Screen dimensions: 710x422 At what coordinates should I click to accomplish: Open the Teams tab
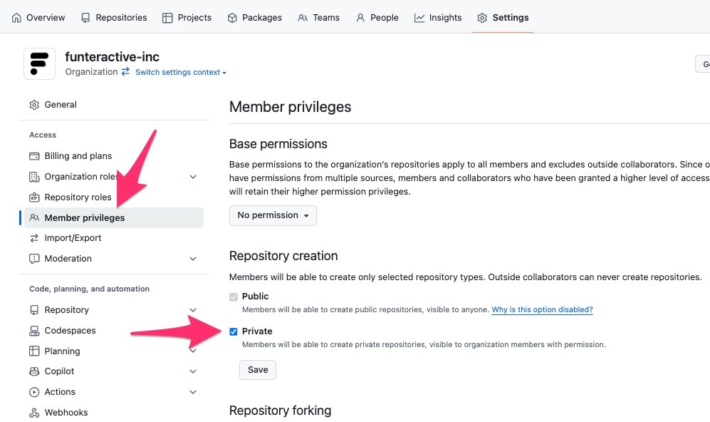(318, 18)
